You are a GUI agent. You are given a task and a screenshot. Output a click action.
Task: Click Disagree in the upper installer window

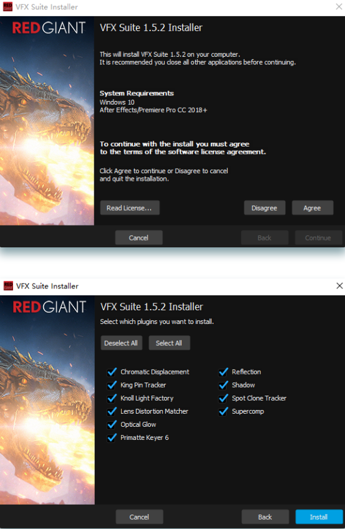tap(265, 208)
